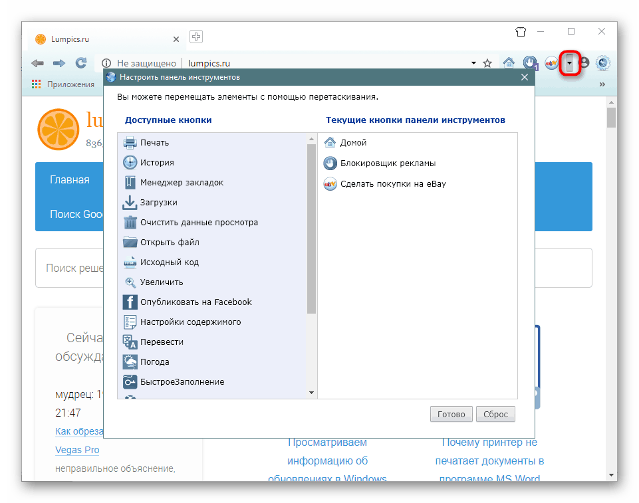This screenshot has height=503, width=639.
Task: Click the Сделать покупки на eBay icon
Action: (330, 183)
